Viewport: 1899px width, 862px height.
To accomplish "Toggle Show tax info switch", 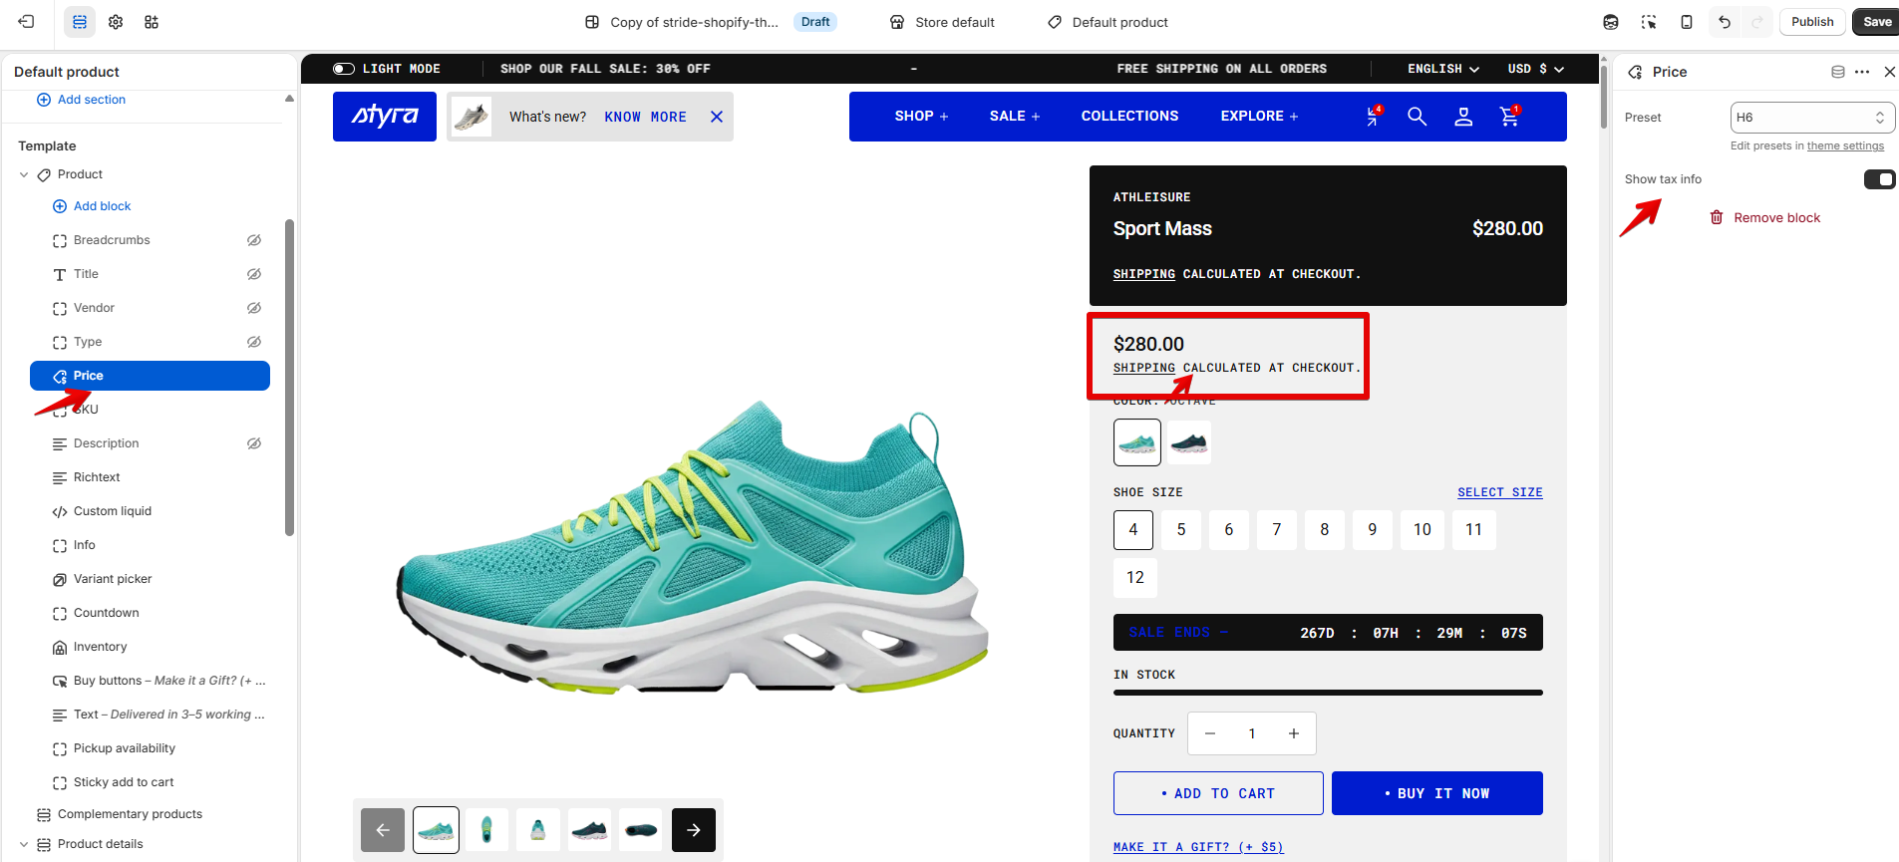I will click(x=1880, y=179).
